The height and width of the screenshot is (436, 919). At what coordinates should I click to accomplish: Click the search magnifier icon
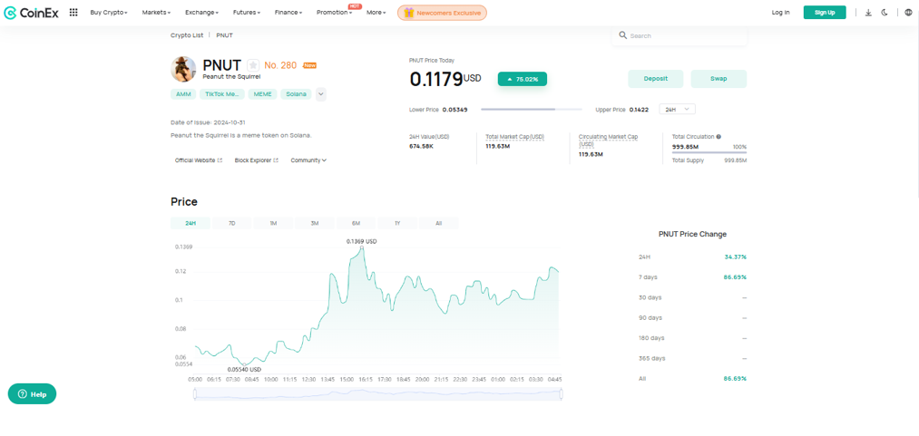tap(623, 35)
